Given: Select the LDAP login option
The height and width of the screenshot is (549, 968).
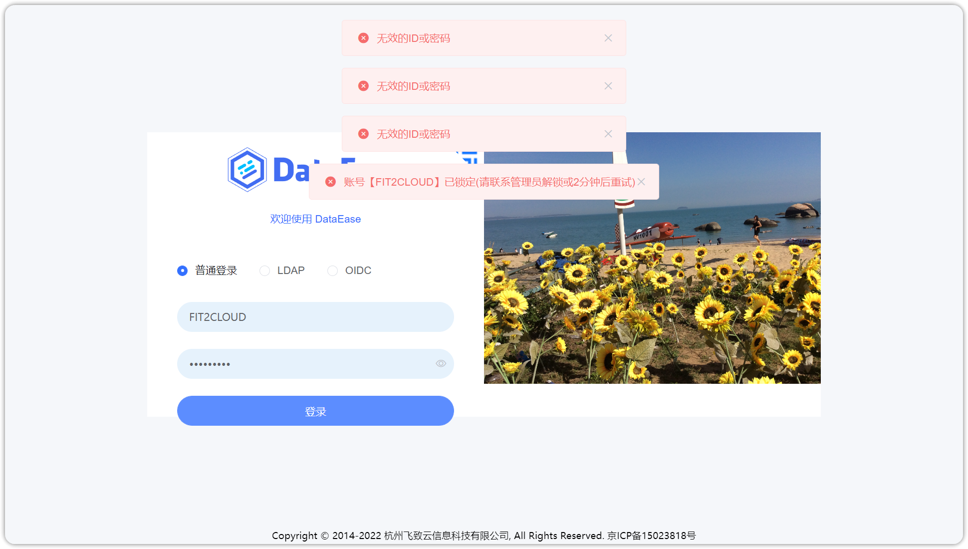Looking at the screenshot, I should [x=264, y=271].
